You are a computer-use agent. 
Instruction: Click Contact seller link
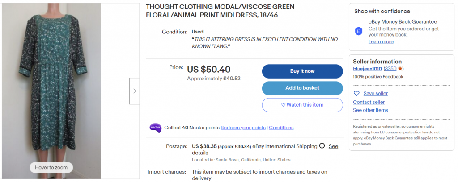click(369, 102)
